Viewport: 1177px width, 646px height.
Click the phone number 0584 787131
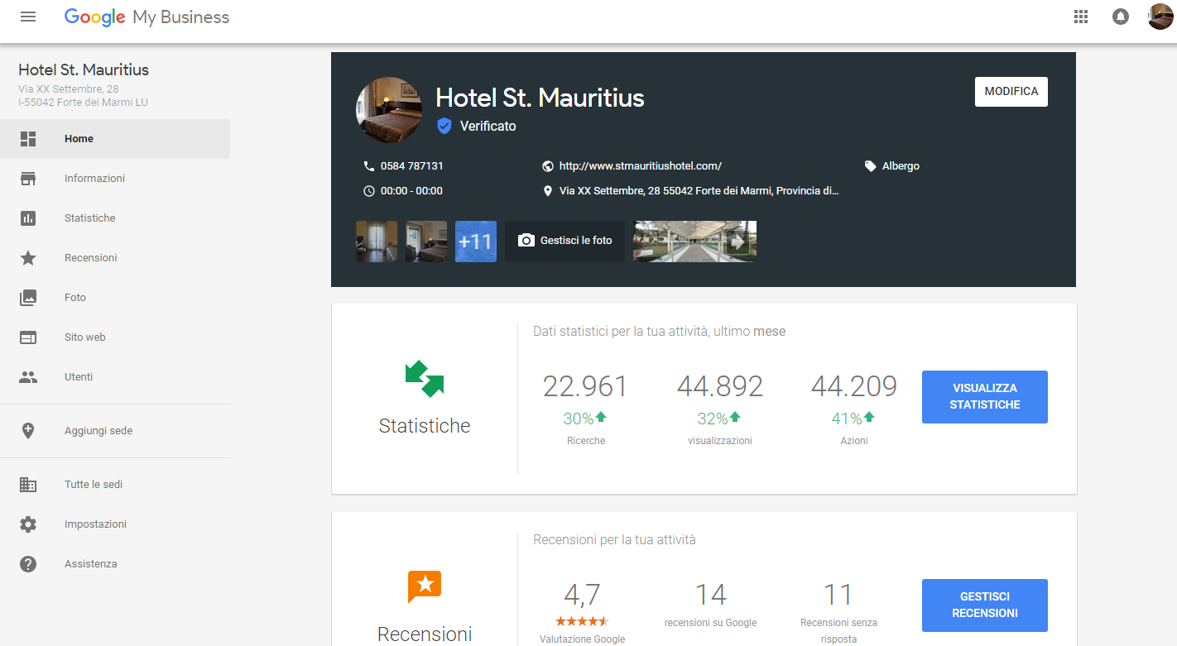tap(412, 166)
